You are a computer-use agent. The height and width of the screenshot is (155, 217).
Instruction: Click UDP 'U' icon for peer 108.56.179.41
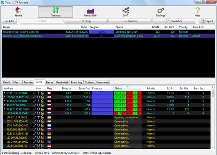click(38, 97)
